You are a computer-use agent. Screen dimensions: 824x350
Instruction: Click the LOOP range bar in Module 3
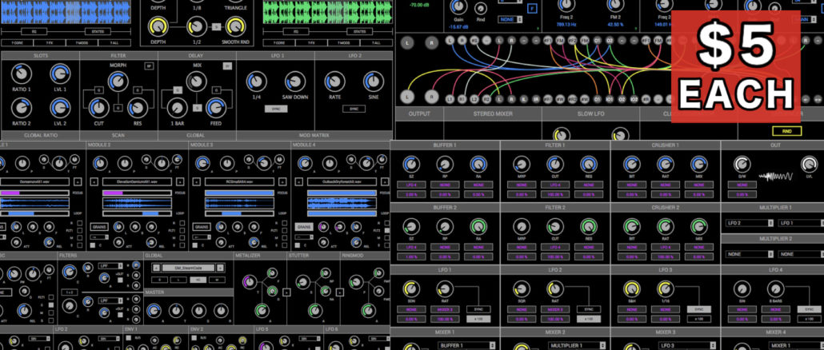pyautogui.click(x=240, y=213)
